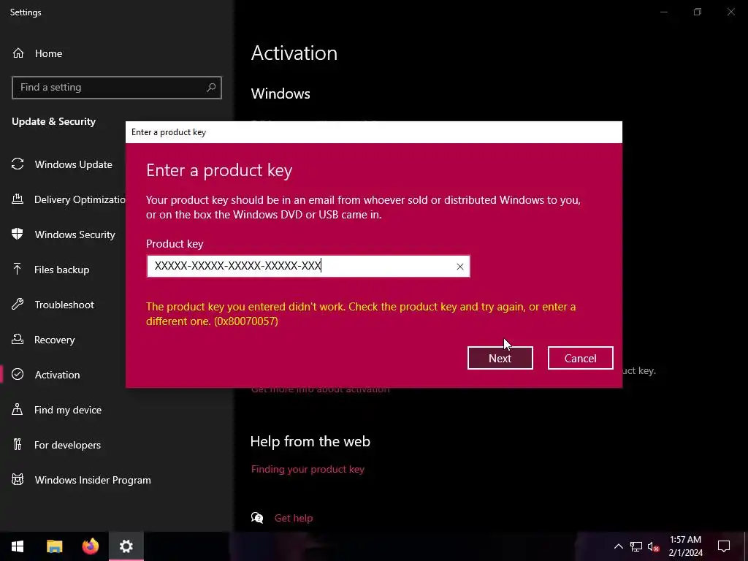Open Windows Insider Program page
Image resolution: width=748 pixels, height=561 pixels.
click(x=93, y=480)
